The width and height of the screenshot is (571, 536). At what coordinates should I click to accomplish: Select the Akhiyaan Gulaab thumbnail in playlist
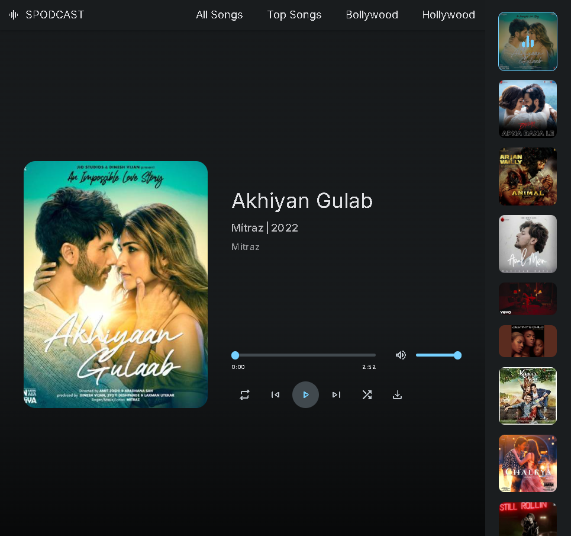point(528,41)
